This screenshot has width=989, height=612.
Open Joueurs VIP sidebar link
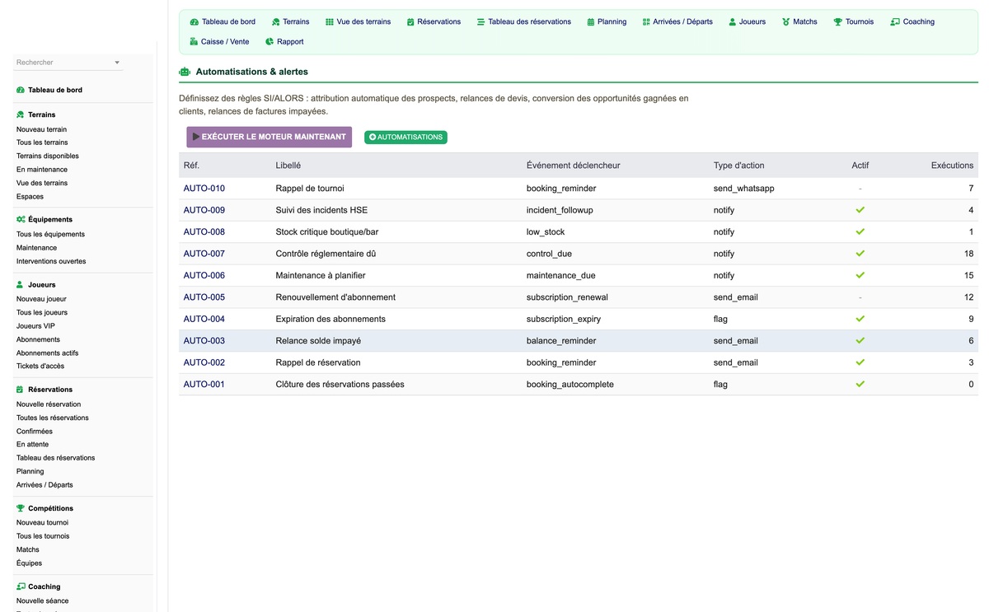pyautogui.click(x=35, y=326)
